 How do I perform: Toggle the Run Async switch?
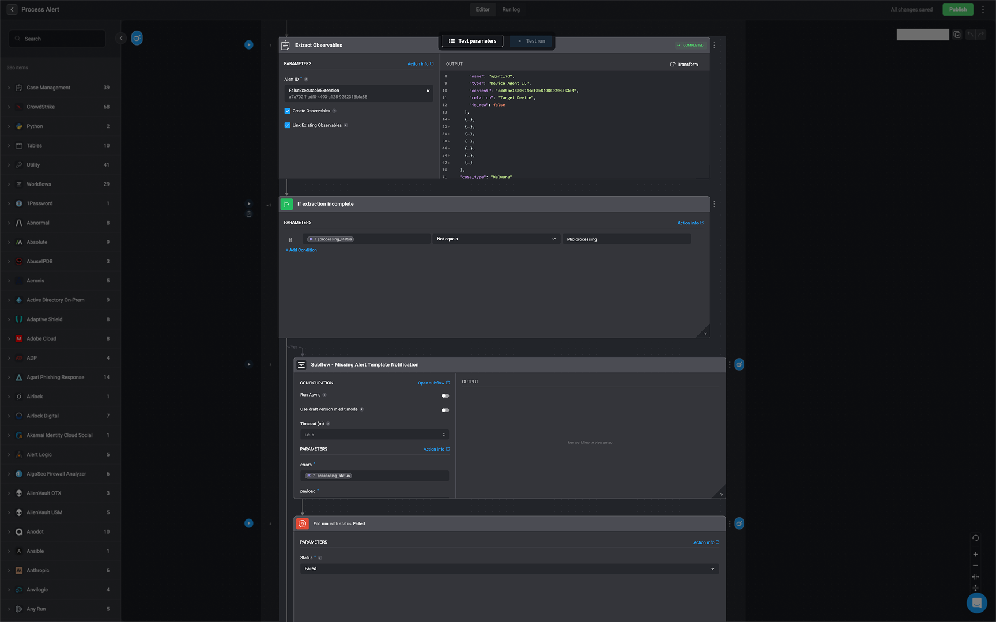click(445, 395)
